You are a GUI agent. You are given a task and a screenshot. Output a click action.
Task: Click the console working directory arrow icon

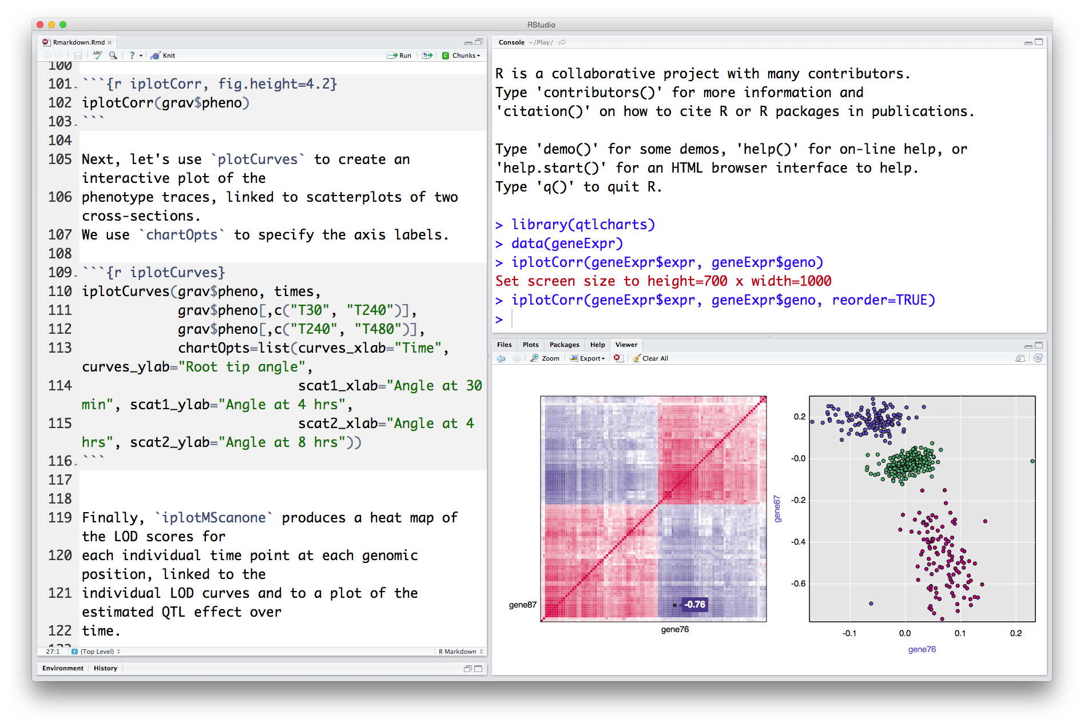562,42
